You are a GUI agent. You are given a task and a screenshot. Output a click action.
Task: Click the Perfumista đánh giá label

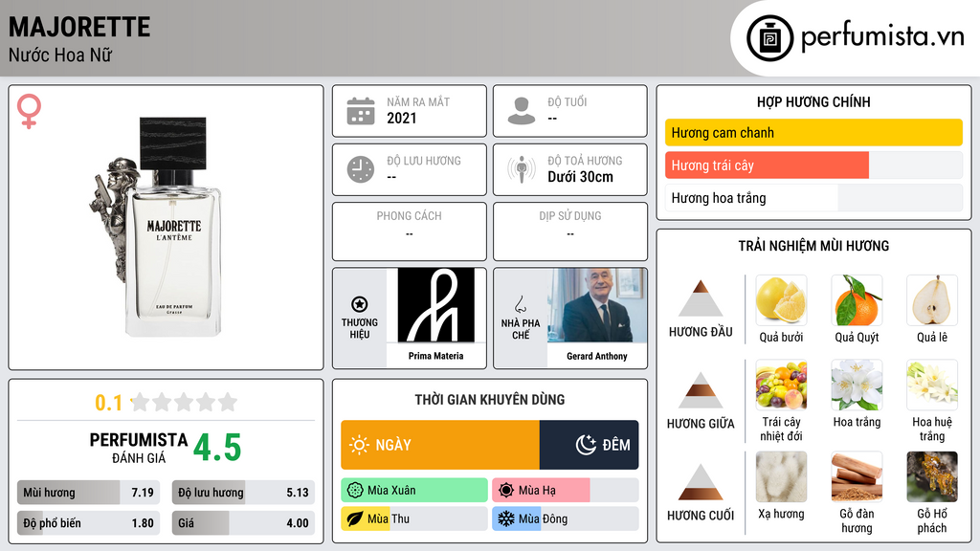(139, 448)
